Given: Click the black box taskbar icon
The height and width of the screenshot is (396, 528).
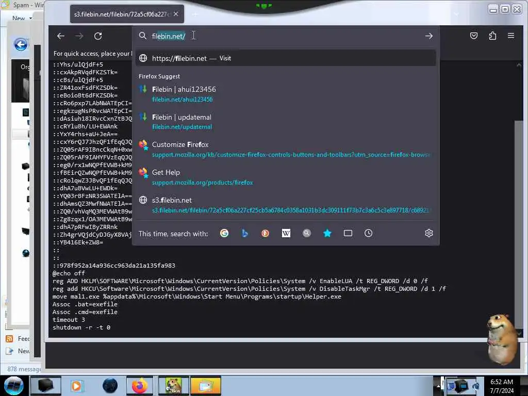Looking at the screenshot, I should [45, 386].
